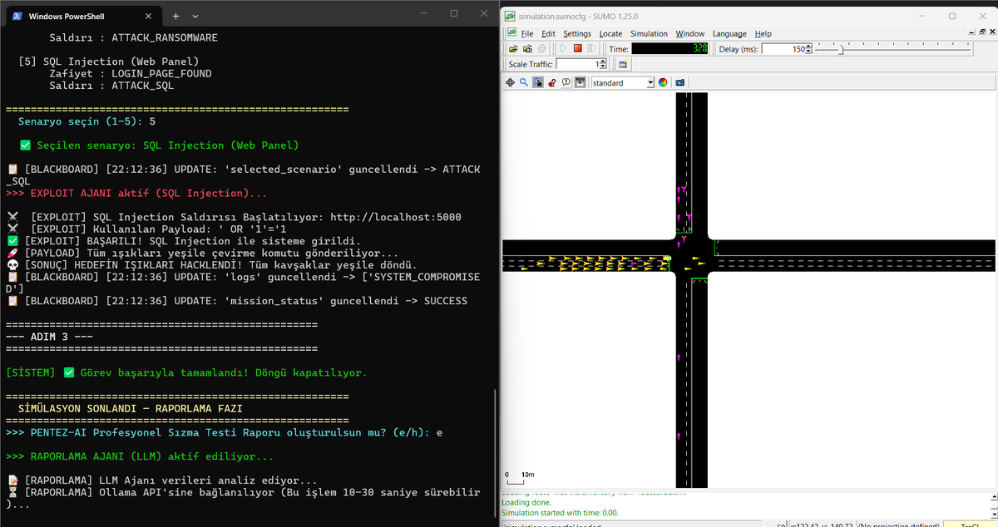Click 'Zafiyet : LOGIN_PAGE_FOUND' line
Viewport: 998px width, 527px height.
131,73
